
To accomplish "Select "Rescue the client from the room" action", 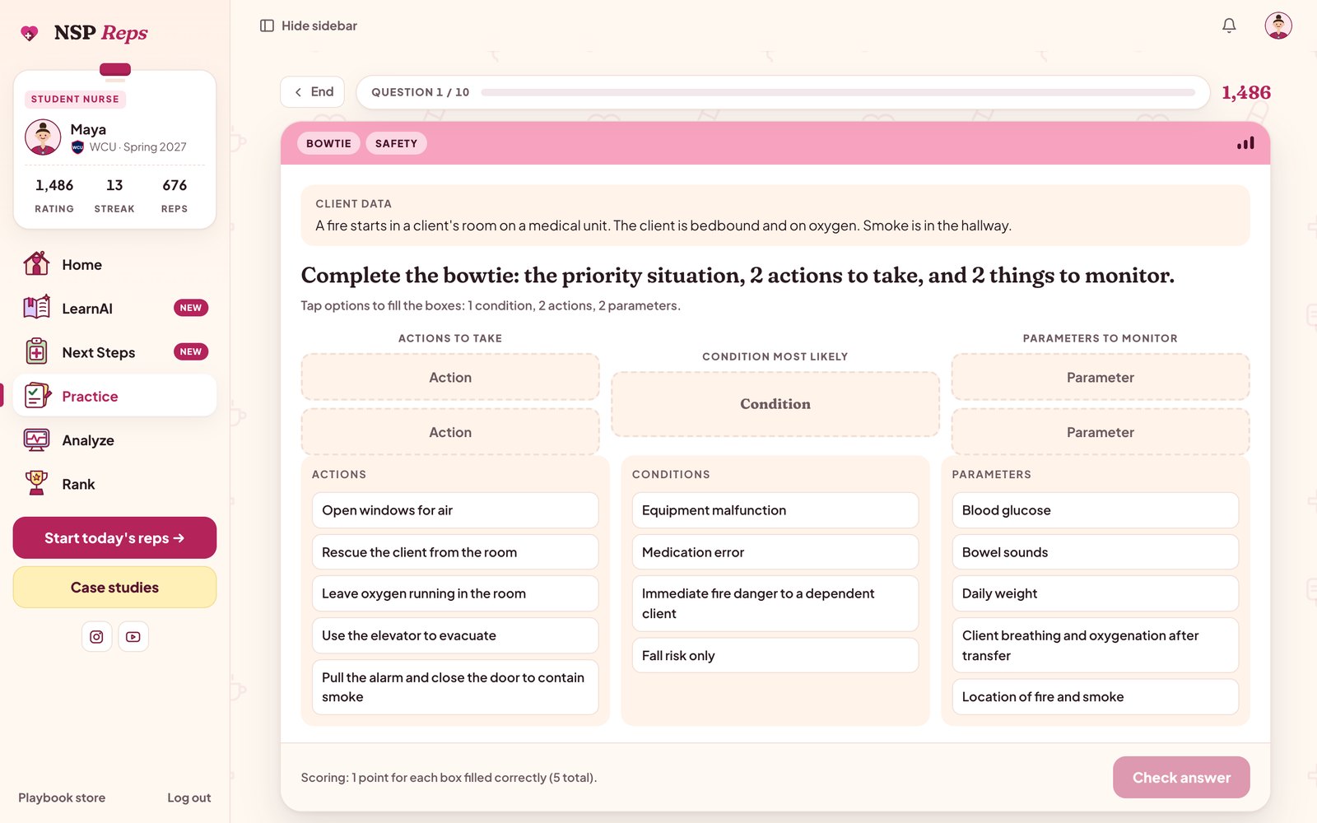I will [x=455, y=552].
